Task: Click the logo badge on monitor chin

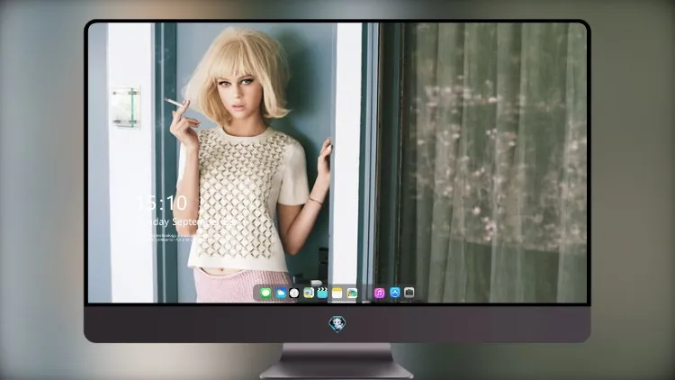Action: (x=337, y=324)
